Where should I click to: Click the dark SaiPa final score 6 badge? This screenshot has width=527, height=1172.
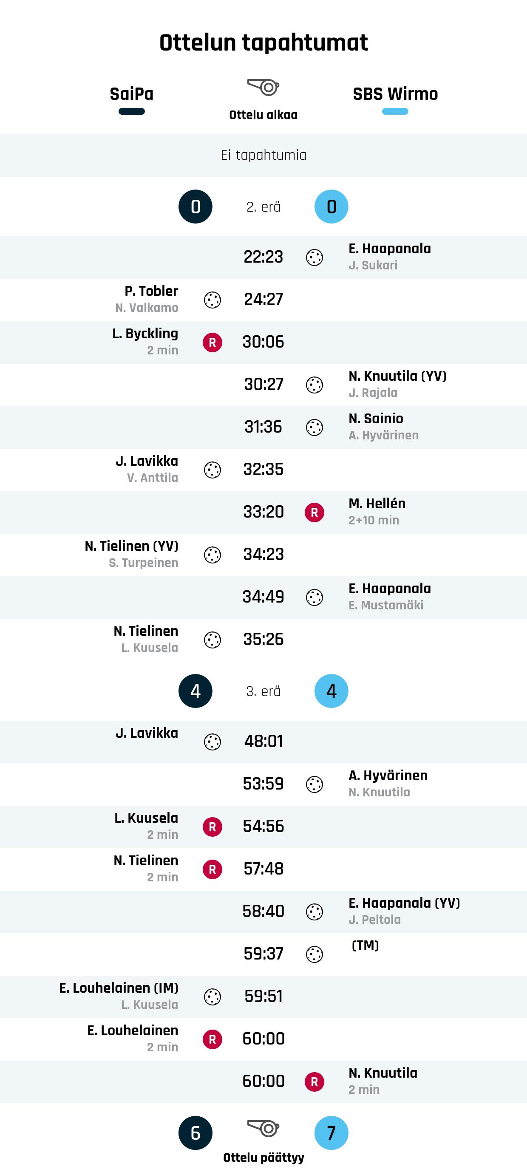tap(195, 1132)
